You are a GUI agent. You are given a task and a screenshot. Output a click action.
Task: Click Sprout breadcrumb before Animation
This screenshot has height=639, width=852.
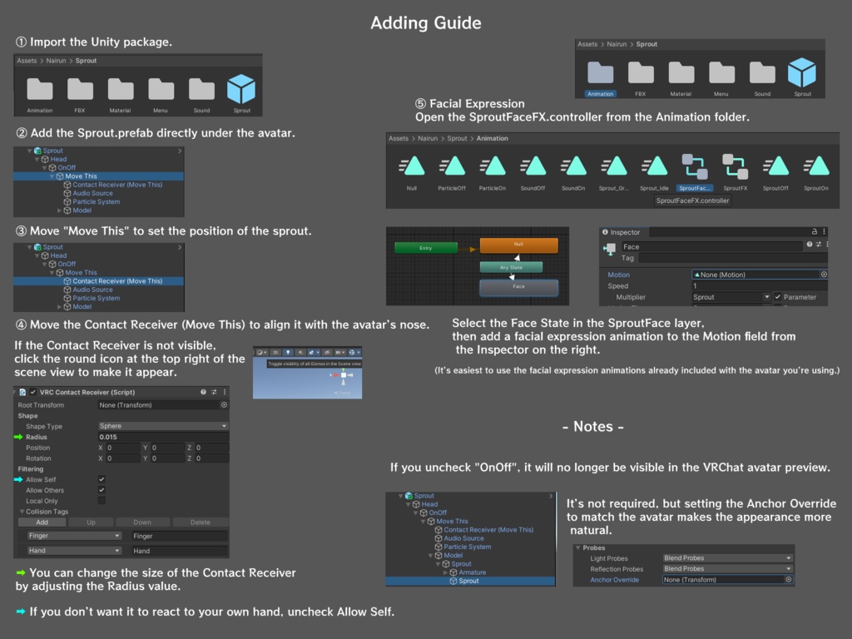[x=457, y=139]
